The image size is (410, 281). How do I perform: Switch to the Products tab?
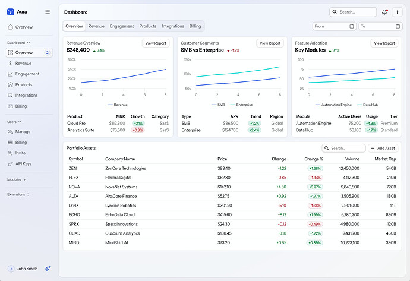(x=147, y=26)
